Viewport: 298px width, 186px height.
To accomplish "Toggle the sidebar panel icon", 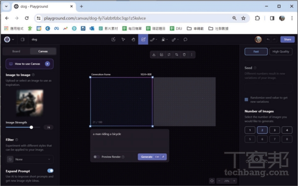I will (23, 39).
